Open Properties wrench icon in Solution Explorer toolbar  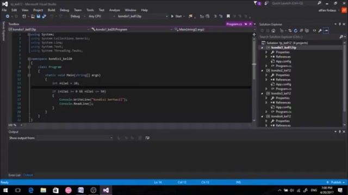(x=320, y=30)
